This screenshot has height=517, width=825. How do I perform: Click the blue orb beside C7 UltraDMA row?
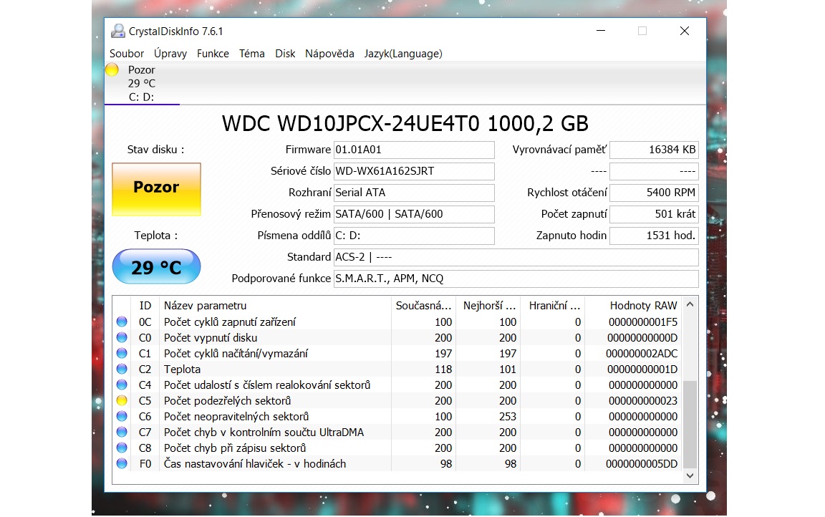[x=122, y=433]
